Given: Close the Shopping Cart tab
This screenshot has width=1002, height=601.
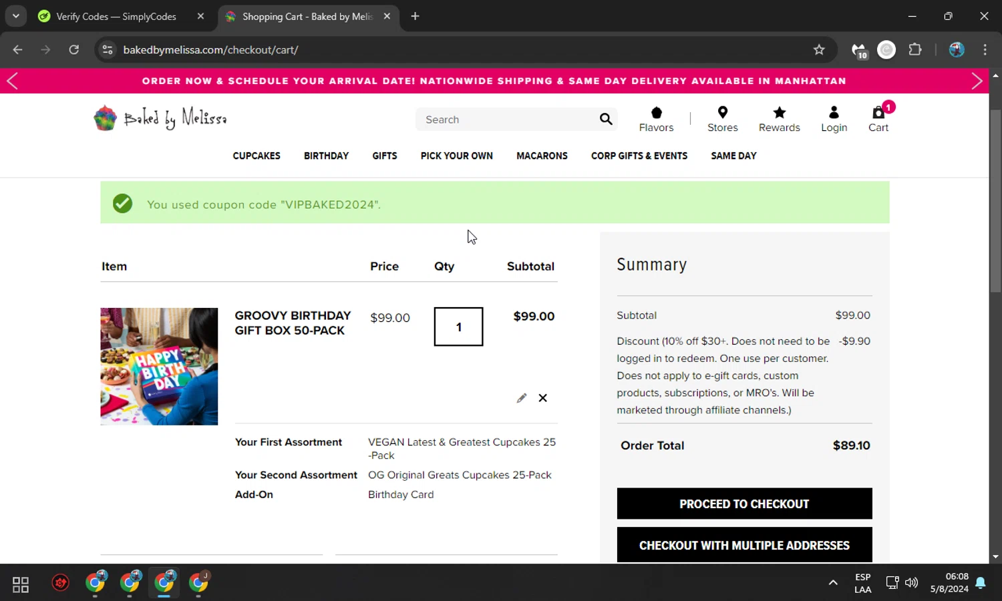Looking at the screenshot, I should (387, 16).
